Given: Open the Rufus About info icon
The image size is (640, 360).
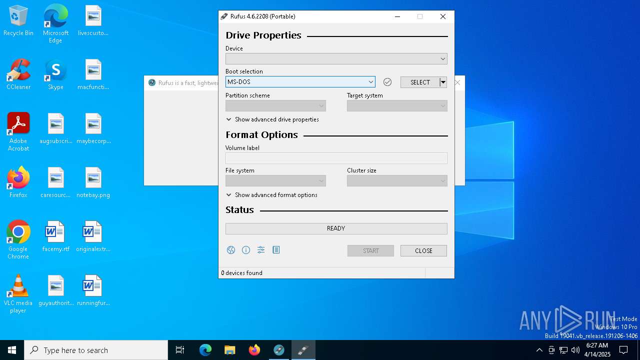Looking at the screenshot, I should point(246,250).
